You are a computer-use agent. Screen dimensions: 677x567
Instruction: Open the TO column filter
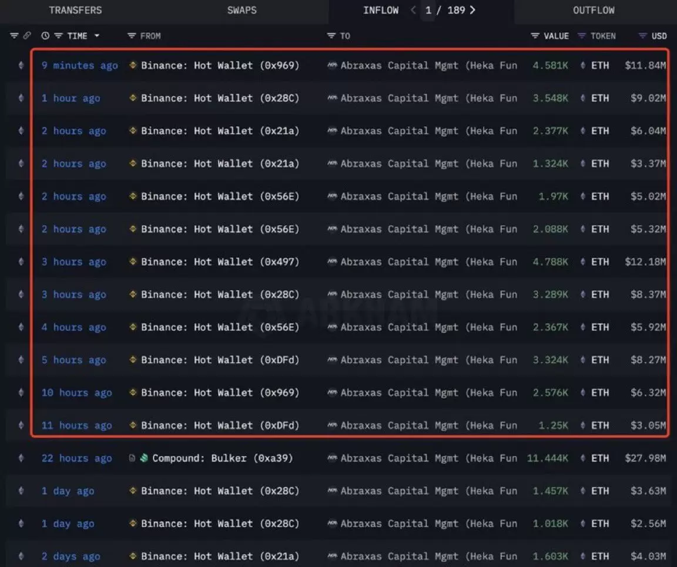coord(331,36)
